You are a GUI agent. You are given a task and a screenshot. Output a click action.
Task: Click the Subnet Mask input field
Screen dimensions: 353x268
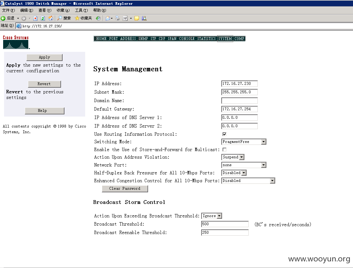coord(239,92)
